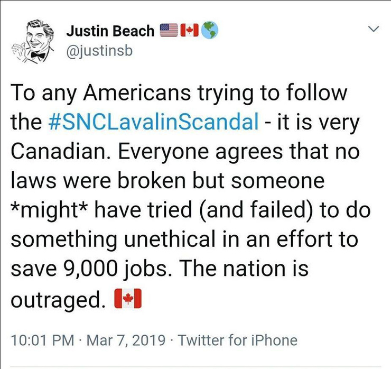The image size is (391, 369).
Task: Click the Canada flag emoji beside the name
Action: [189, 31]
